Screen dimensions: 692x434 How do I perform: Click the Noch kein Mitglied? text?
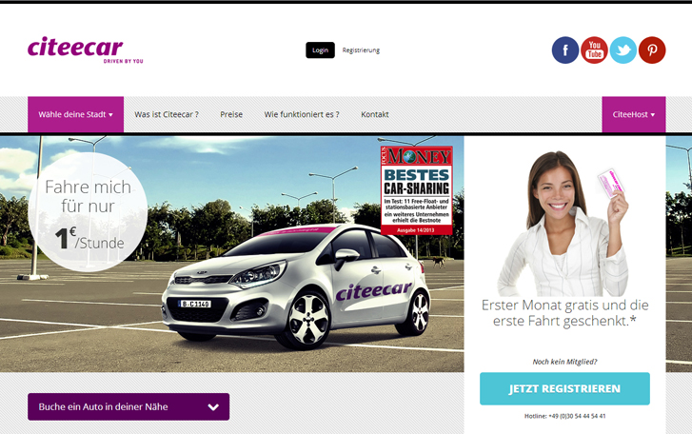pos(564,362)
